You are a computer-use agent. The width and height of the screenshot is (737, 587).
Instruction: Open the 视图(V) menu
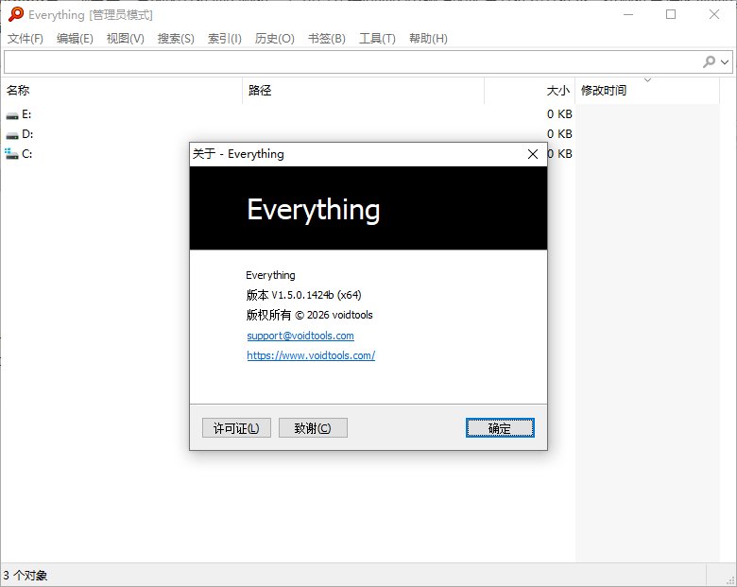(125, 39)
